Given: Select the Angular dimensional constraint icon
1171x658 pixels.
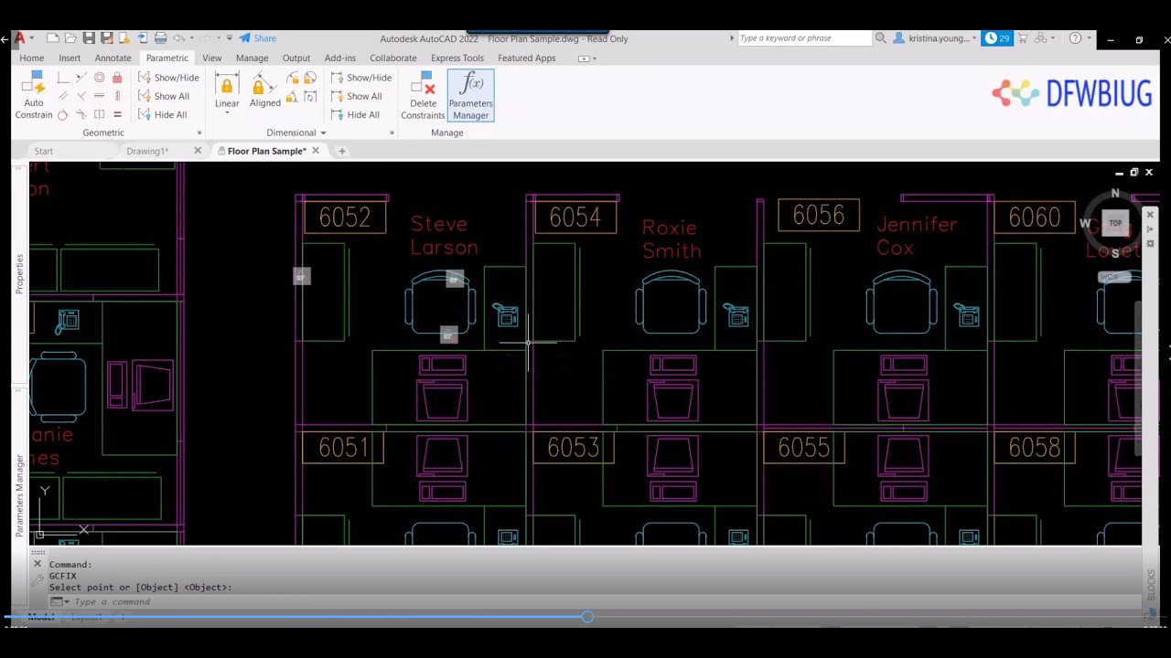Looking at the screenshot, I should [x=293, y=96].
